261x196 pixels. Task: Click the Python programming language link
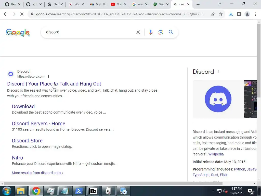coord(240,169)
